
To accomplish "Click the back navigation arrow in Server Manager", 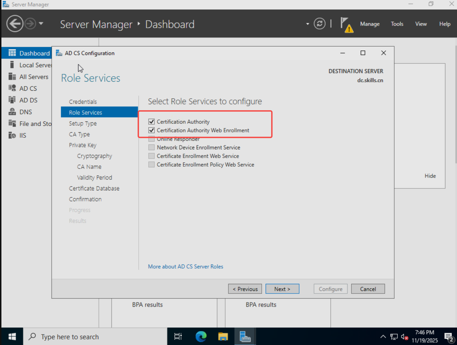I will pos(15,24).
